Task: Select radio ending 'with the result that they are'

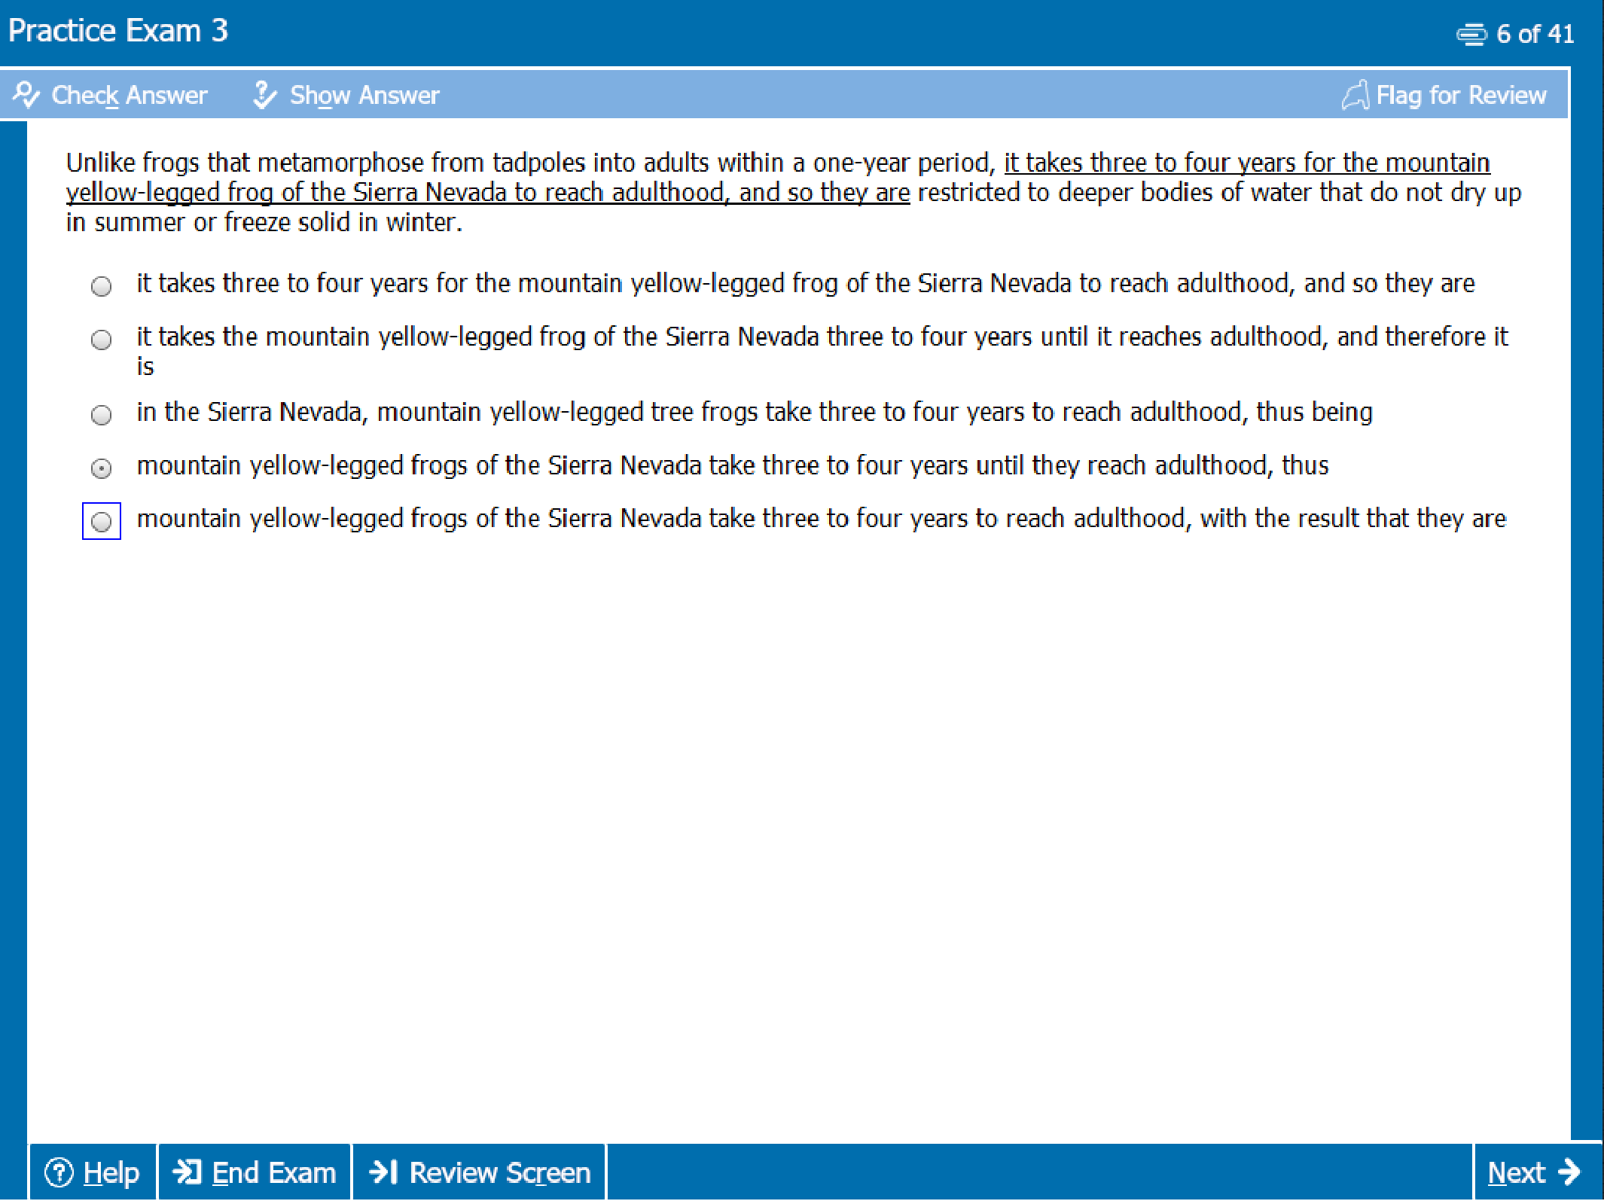Action: [101, 521]
